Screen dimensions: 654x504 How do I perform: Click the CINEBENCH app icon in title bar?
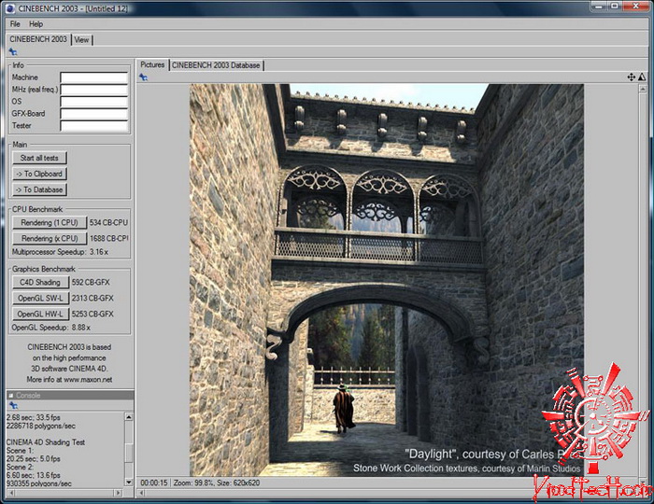pyautogui.click(x=10, y=7)
